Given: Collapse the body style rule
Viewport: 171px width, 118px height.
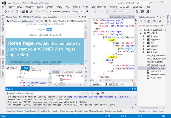Looking at the screenshot, I should 57,76.
